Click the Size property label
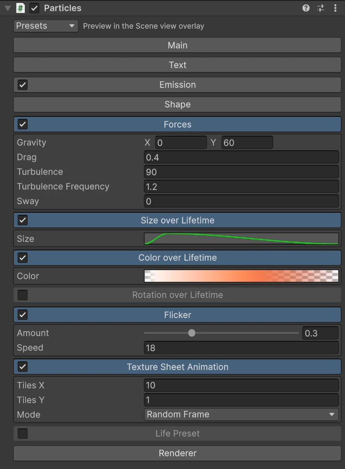Screen dimensions: 345x469 (26, 239)
